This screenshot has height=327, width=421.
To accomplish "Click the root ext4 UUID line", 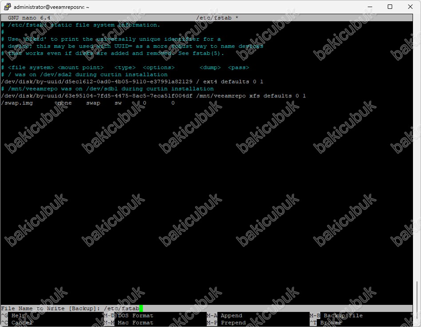I will coord(132,82).
